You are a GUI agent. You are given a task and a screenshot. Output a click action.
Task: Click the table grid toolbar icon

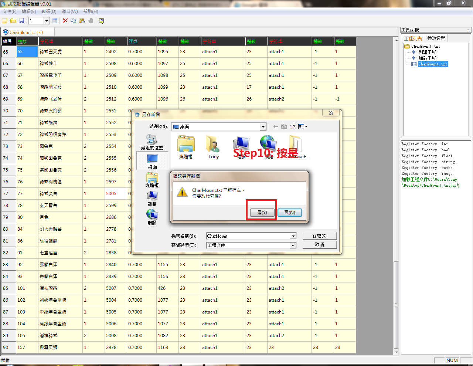point(55,21)
